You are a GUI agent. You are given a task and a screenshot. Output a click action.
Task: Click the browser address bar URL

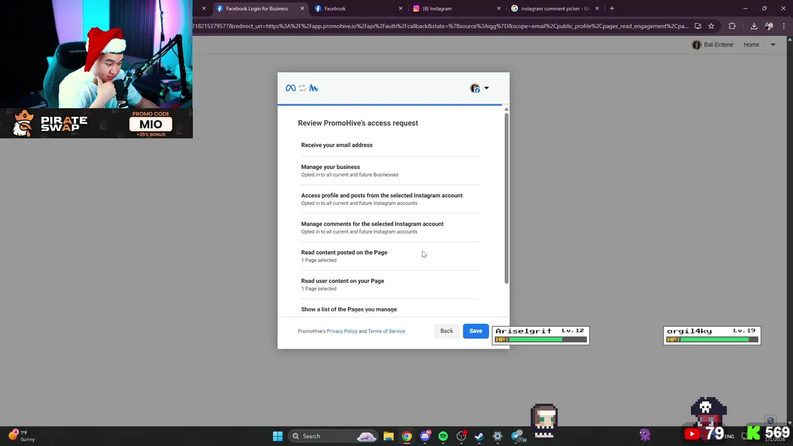point(440,26)
